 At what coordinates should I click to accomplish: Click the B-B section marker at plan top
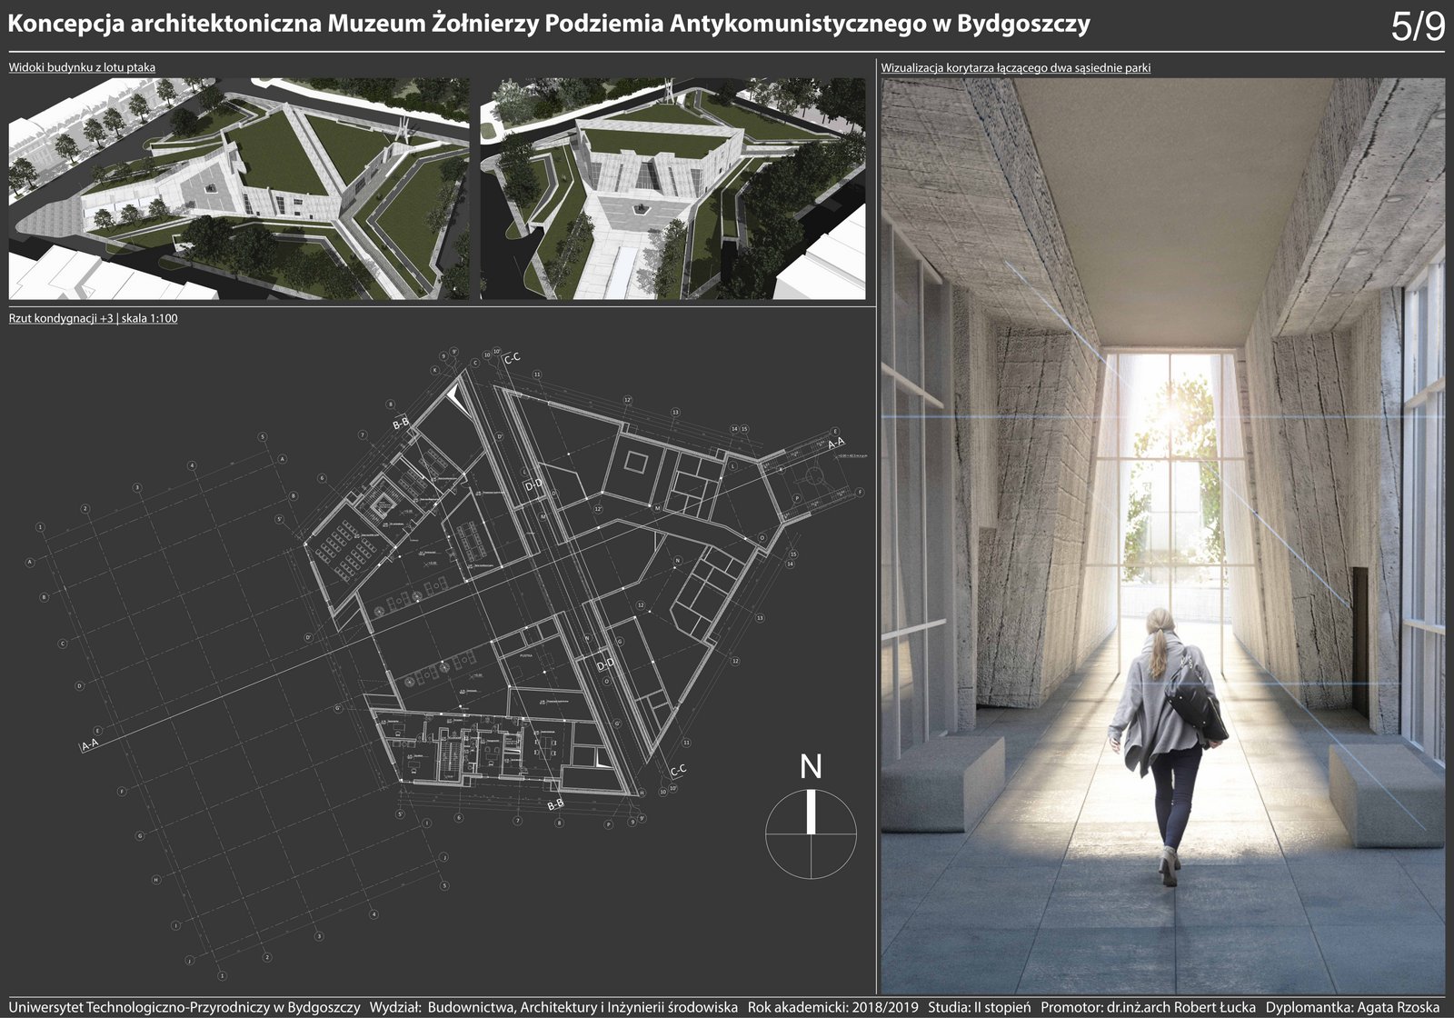click(401, 424)
